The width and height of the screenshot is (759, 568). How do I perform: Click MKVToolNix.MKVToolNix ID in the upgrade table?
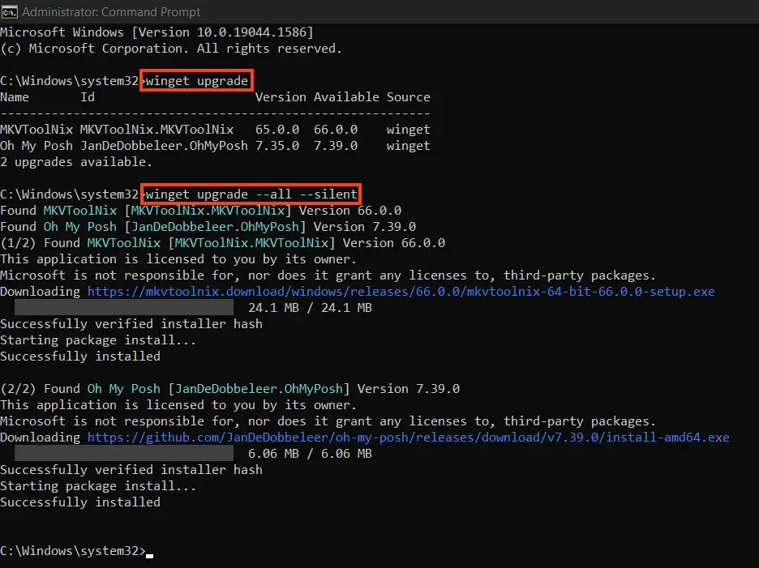[157, 130]
